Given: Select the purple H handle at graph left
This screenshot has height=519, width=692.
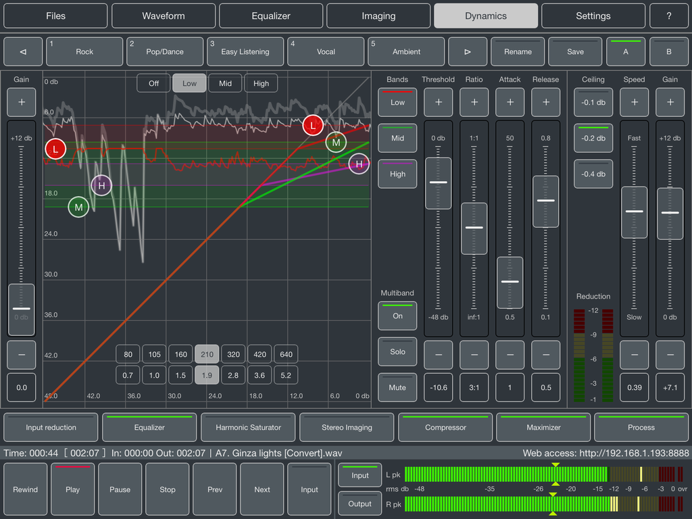Looking at the screenshot, I should (x=101, y=185).
